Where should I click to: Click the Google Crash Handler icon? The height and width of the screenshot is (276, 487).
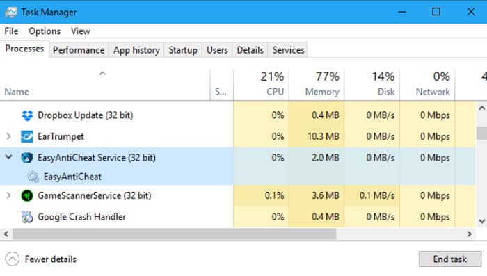[x=27, y=217]
